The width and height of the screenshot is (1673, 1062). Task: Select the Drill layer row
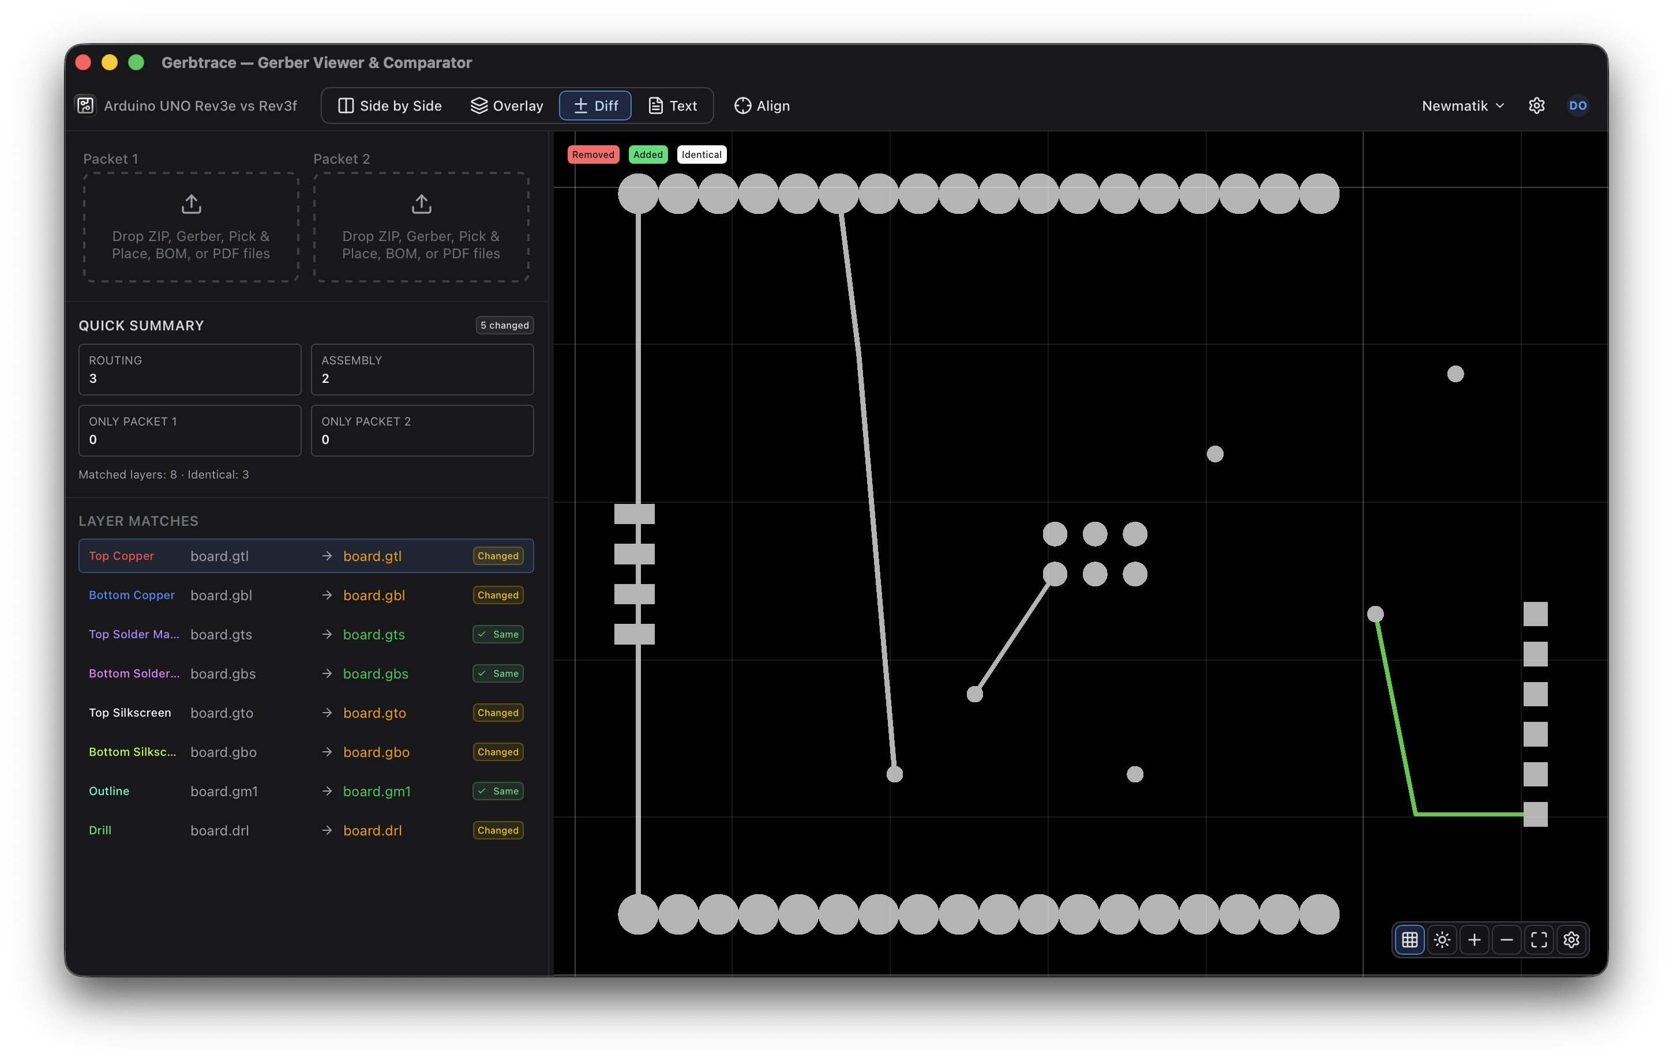pyautogui.click(x=306, y=831)
